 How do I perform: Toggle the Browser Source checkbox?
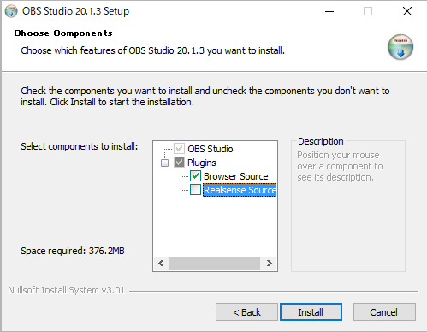tap(195, 176)
